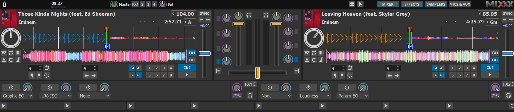Jump backward arrow on left deck

tap(87, 76)
